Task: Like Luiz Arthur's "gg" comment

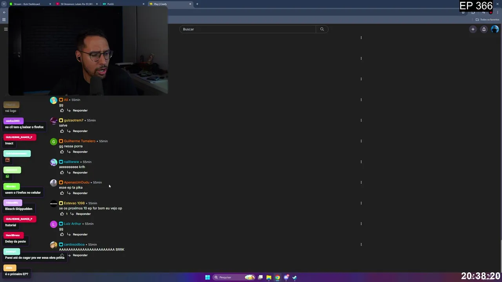Action: click(x=62, y=234)
